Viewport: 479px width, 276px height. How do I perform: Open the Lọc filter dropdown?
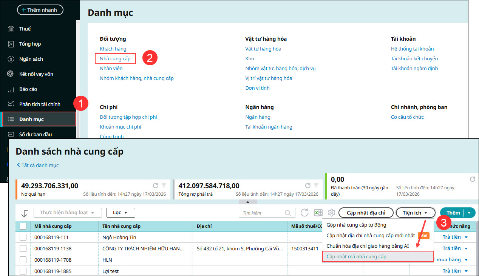tap(121, 213)
